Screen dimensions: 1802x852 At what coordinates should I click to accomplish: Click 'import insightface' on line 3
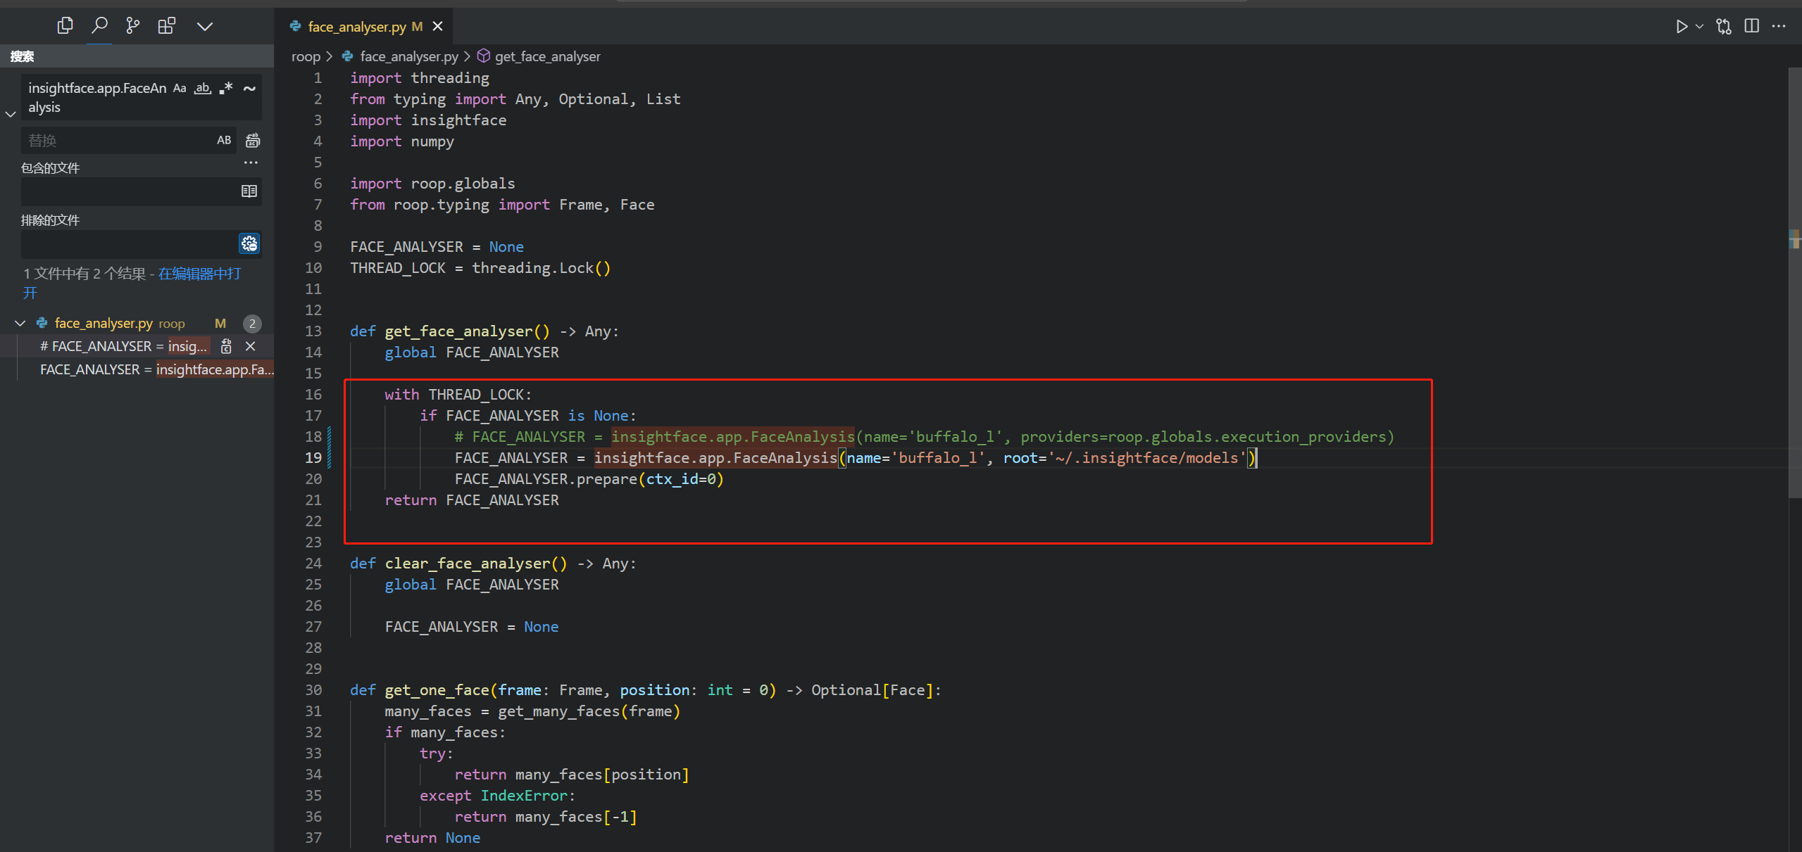[x=428, y=120]
